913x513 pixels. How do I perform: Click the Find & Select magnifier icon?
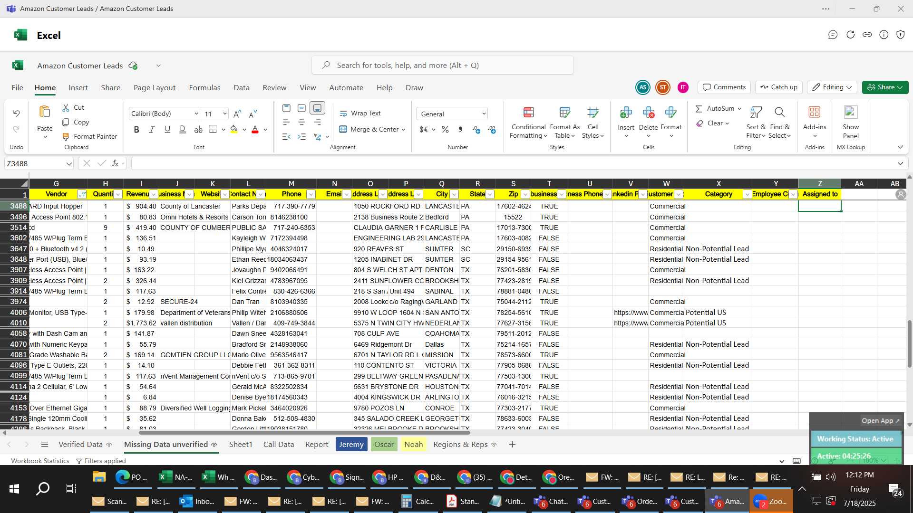pyautogui.click(x=779, y=113)
